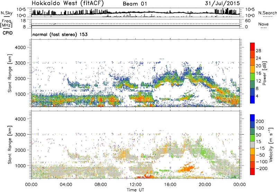
Task: Select the 'N.Sky' legend label
Action: pyautogui.click(x=7, y=13)
